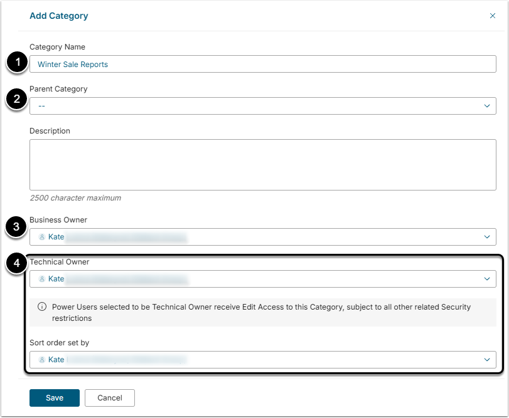
Task: Click the 2500 character maximum hint
Action: tap(75, 198)
